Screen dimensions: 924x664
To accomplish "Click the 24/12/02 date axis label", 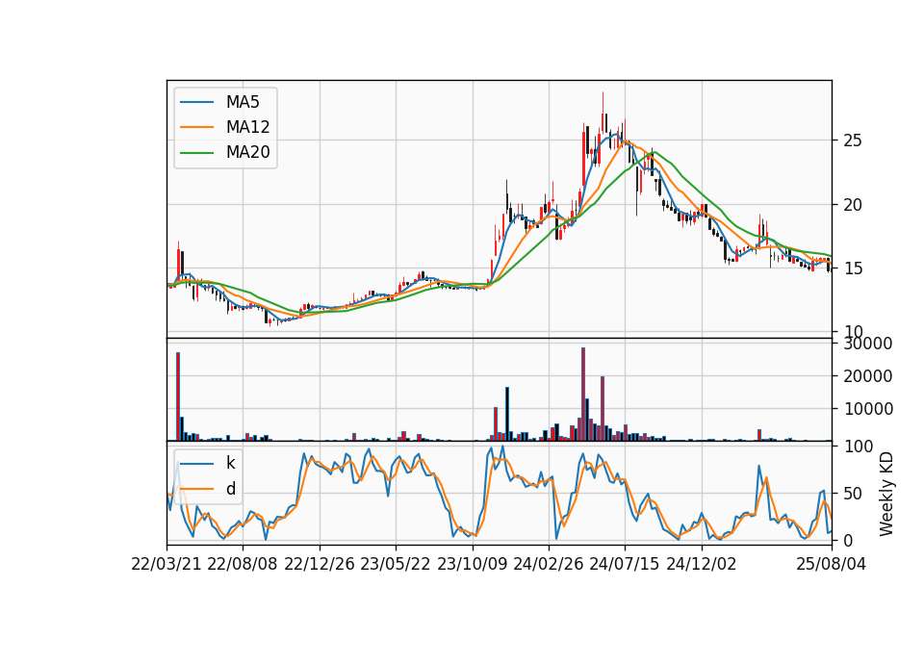I will [x=702, y=564].
